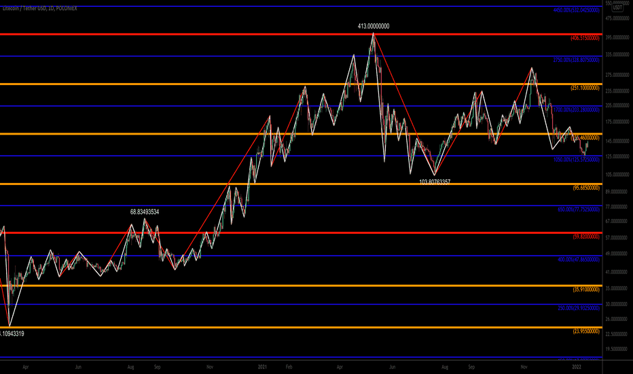Click the 4450.00%(532.04250000) level label
The image size is (633, 374).
[x=576, y=10]
